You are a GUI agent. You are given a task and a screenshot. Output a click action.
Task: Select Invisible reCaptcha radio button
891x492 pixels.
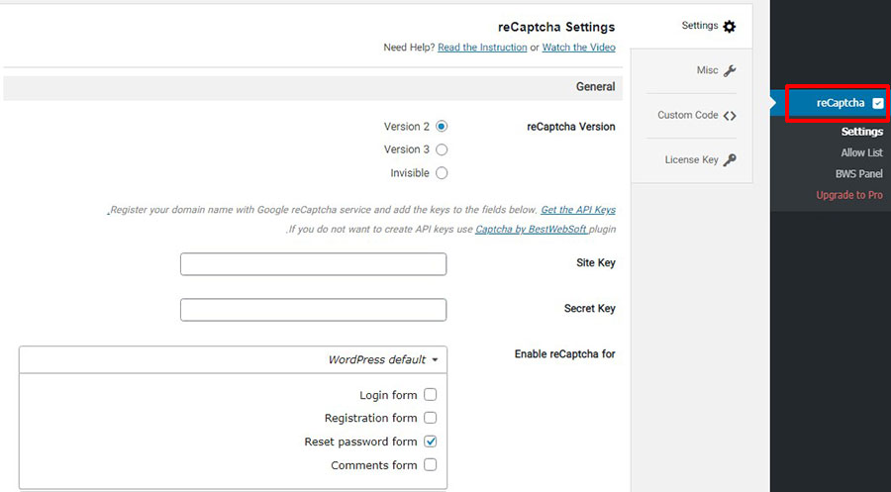pos(442,172)
